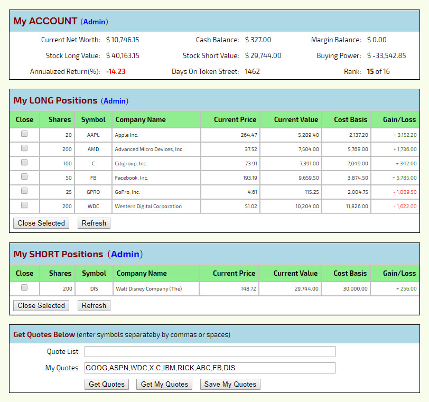Tick the AMD position close checkbox
The width and height of the screenshot is (429, 402).
[24, 148]
